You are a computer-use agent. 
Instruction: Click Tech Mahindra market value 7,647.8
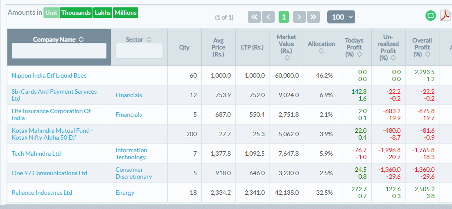click(x=289, y=154)
